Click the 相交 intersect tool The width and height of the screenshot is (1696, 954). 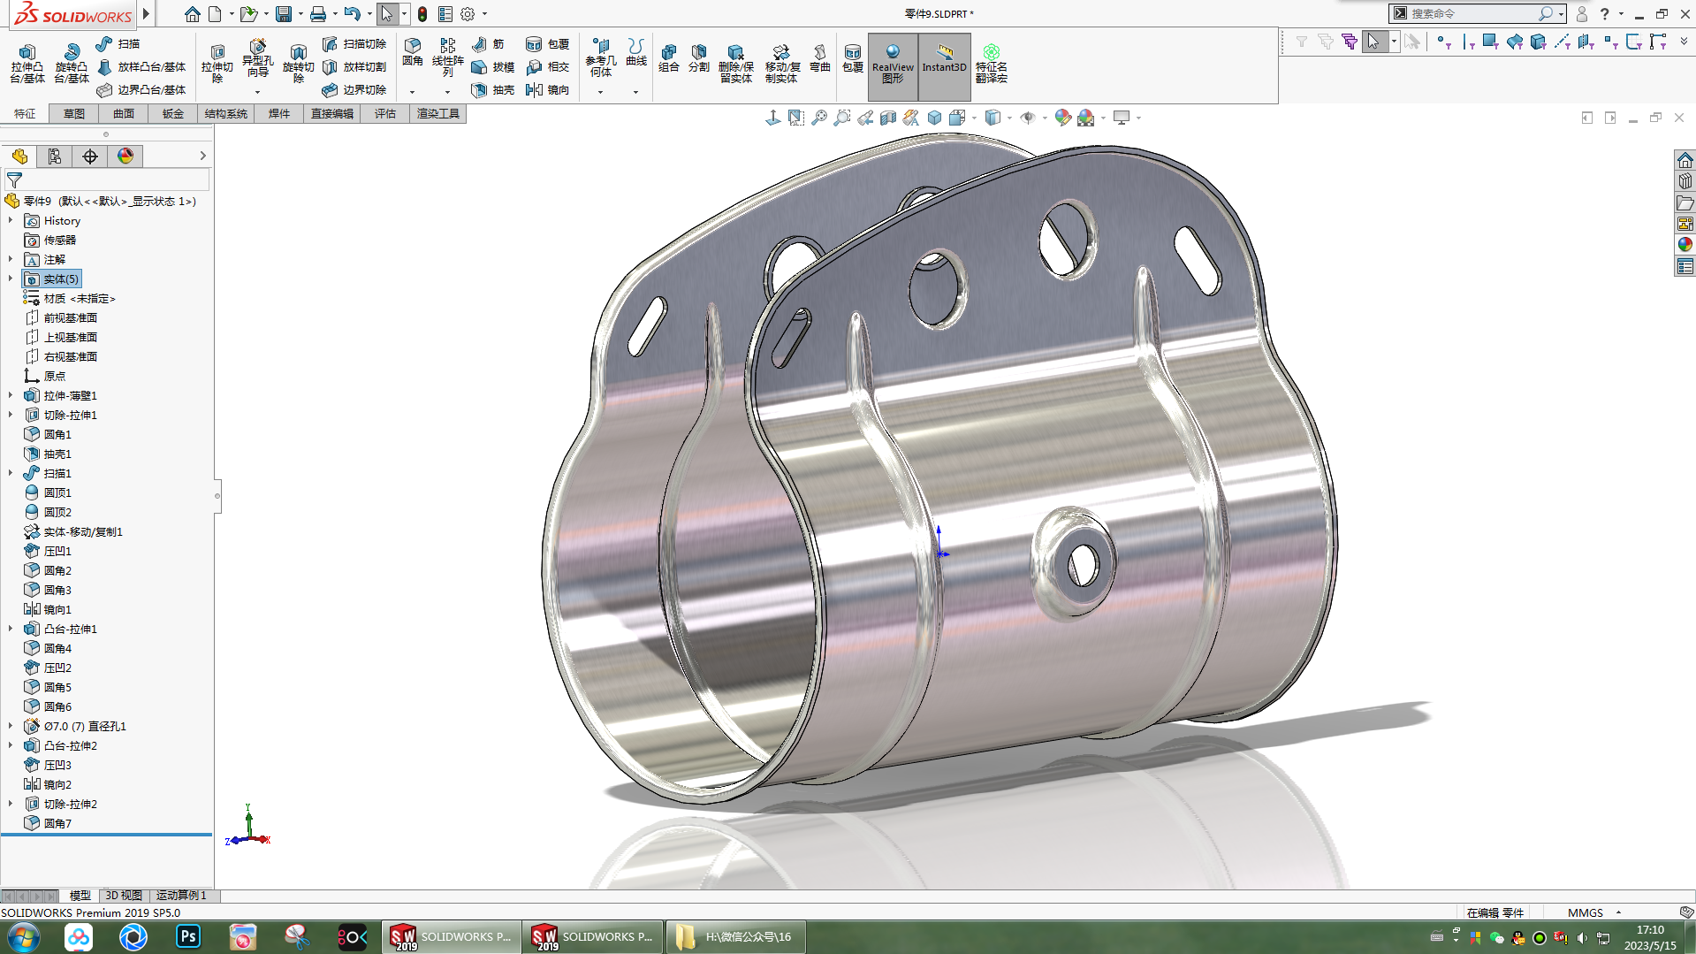(548, 66)
